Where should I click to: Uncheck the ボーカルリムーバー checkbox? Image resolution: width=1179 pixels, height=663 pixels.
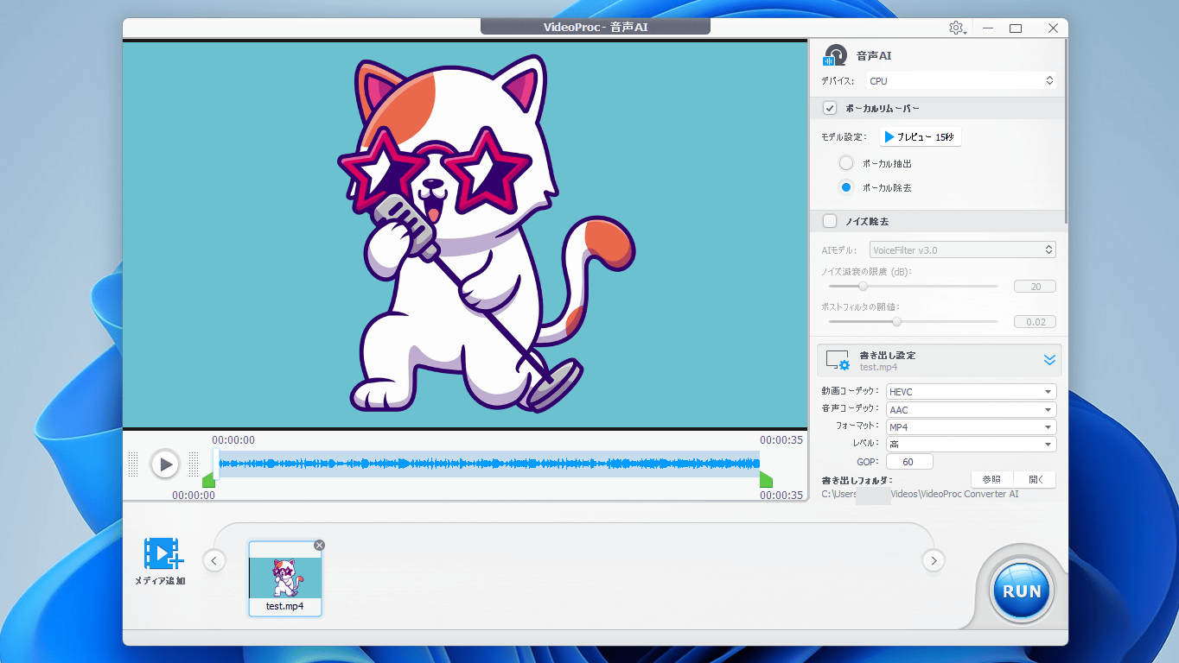click(830, 108)
